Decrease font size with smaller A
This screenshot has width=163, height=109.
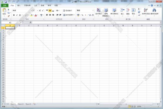pos(43,11)
